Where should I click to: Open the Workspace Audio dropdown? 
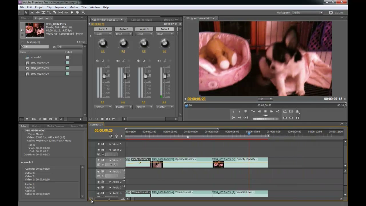(308, 13)
